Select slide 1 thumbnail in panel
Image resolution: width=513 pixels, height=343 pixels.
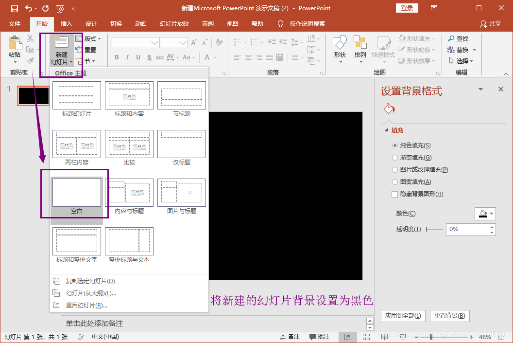coord(34,96)
